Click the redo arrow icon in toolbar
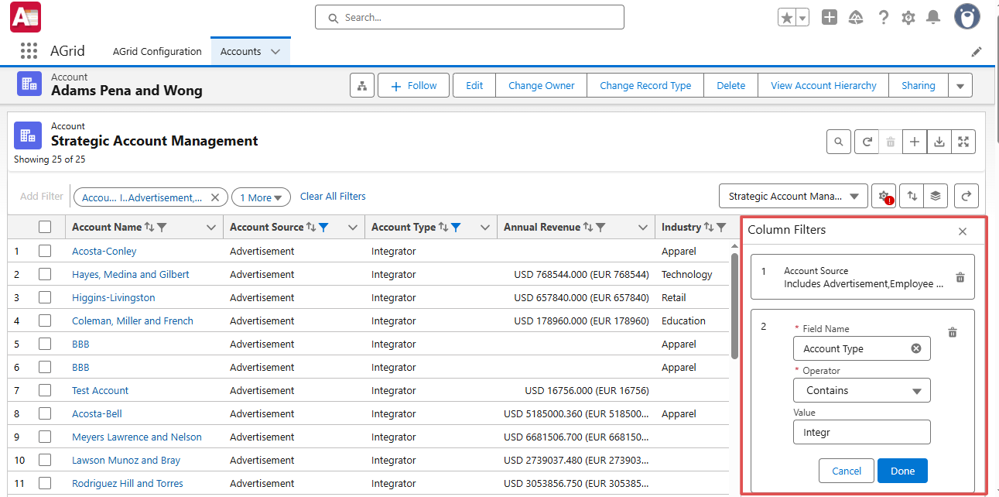The width and height of the screenshot is (999, 497). [x=966, y=197]
